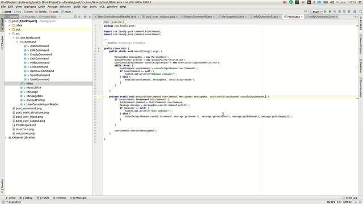Image resolution: width=363 pixels, height=204 pixels.
Task: Open the system power gear menu
Action: [360, 2]
